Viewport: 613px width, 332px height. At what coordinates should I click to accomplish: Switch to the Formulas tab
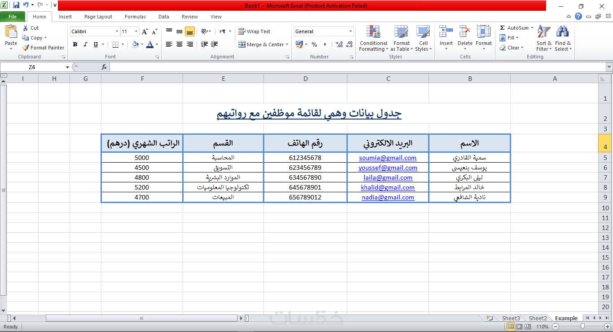coord(135,17)
